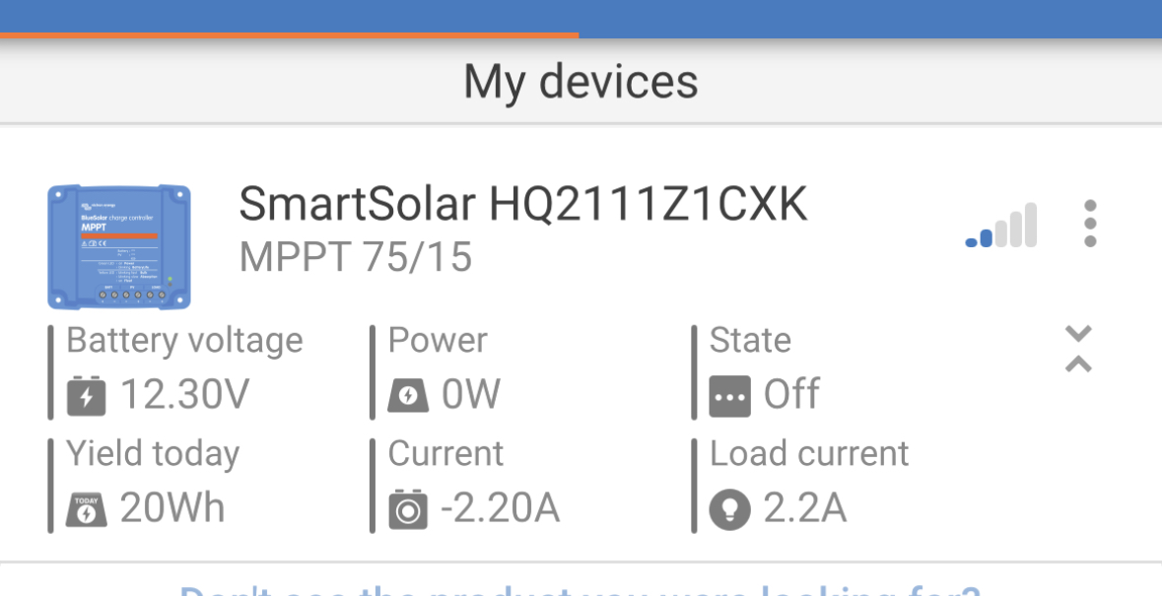Open the three-dot device options menu
This screenshot has height=596, width=1162.
(x=1089, y=224)
